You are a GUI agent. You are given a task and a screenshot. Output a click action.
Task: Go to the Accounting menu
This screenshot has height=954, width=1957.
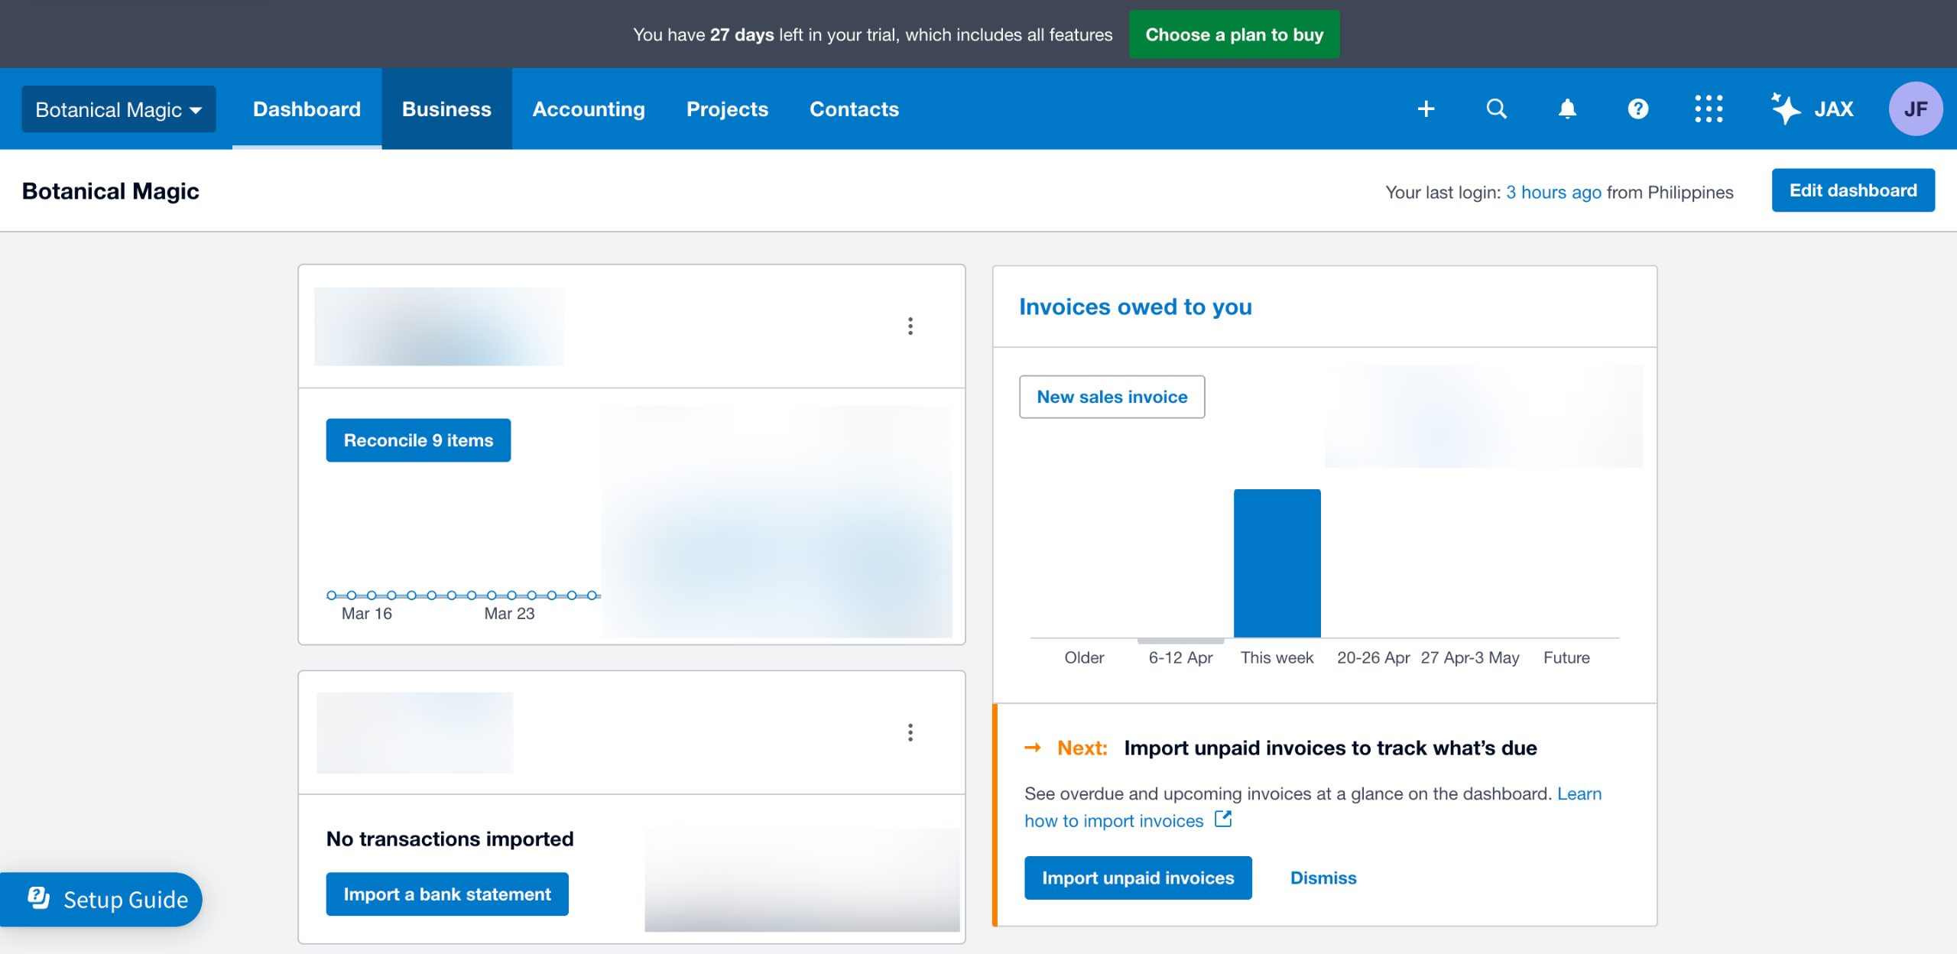click(x=588, y=109)
